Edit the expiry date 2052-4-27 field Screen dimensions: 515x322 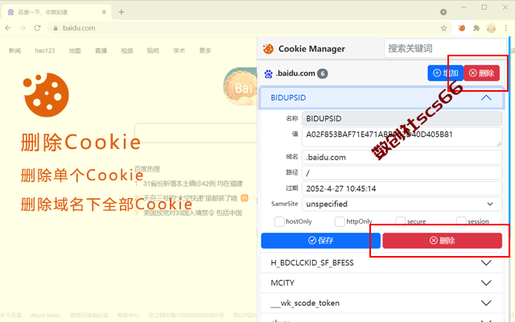(x=402, y=188)
